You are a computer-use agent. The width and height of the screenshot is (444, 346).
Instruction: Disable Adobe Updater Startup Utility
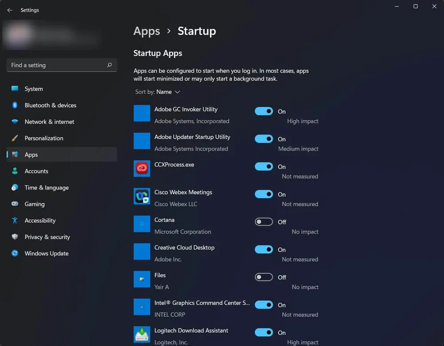coord(264,139)
